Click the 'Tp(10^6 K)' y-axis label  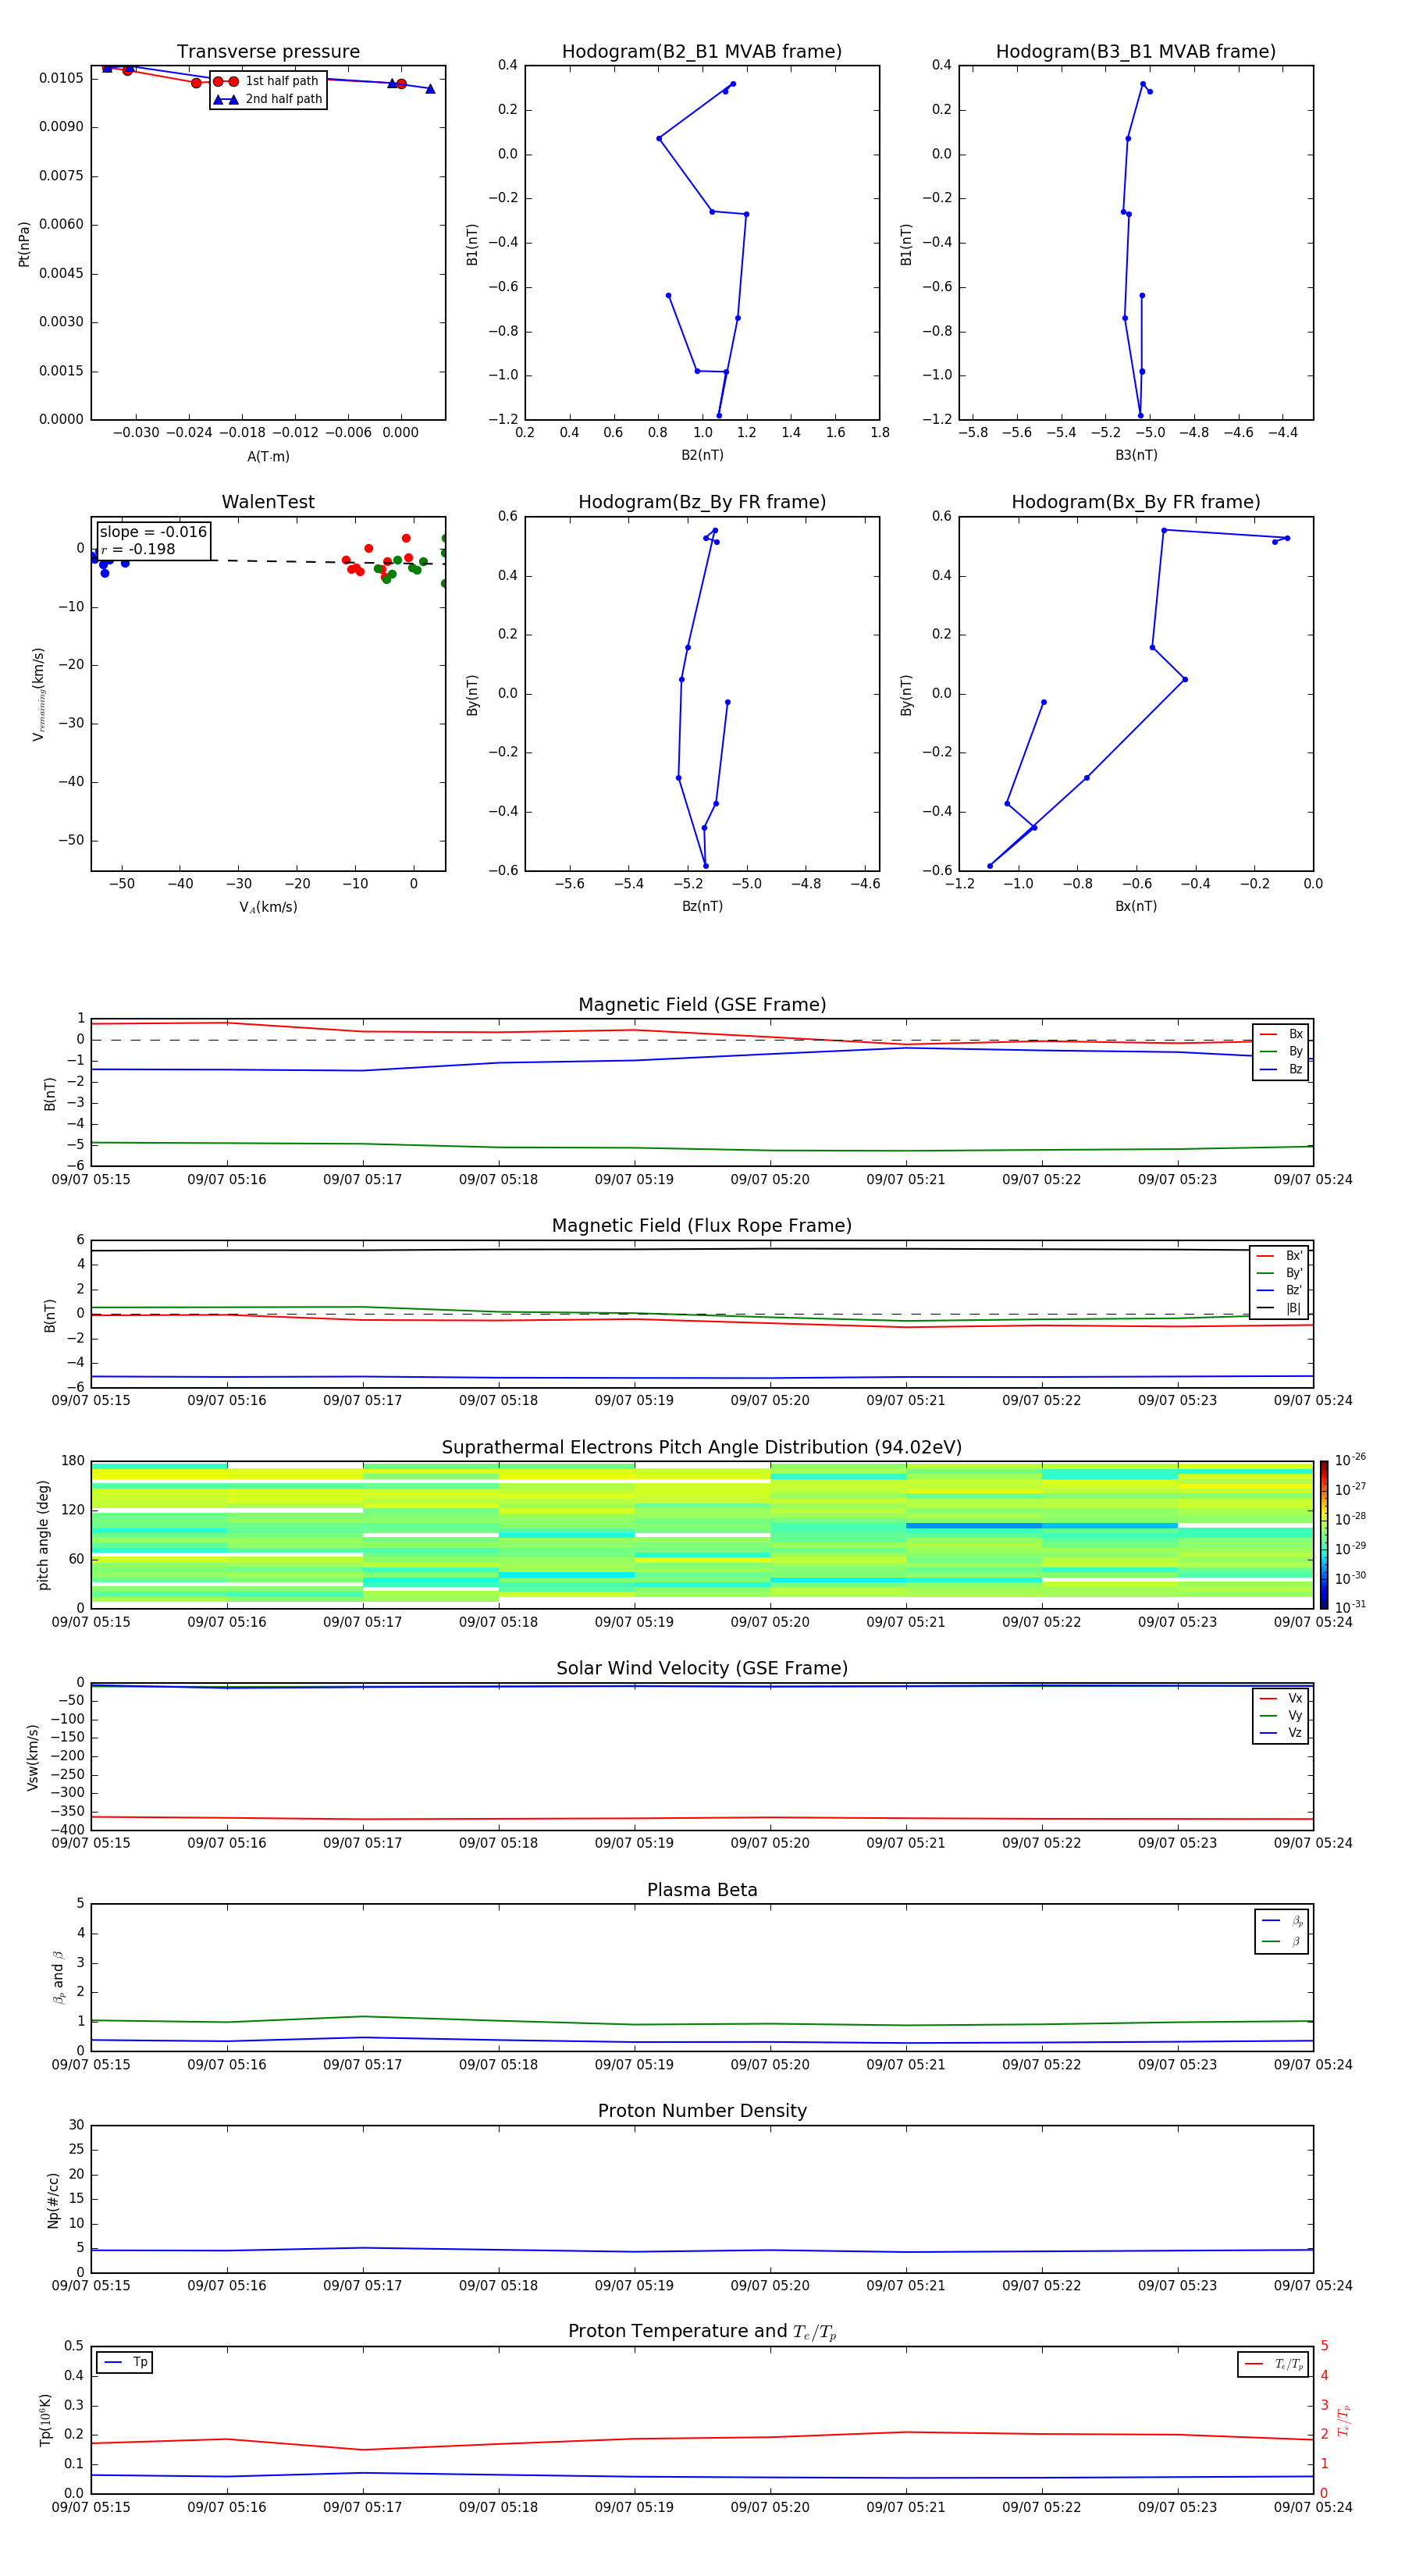pyautogui.click(x=45, y=2420)
